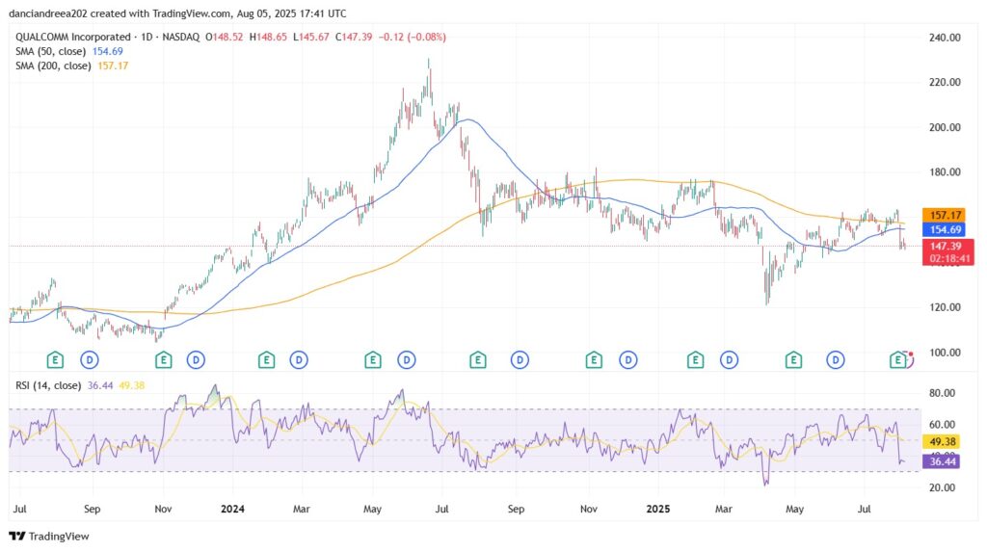Click the 2025 label on time axis
This screenshot has width=987, height=551.
(658, 506)
